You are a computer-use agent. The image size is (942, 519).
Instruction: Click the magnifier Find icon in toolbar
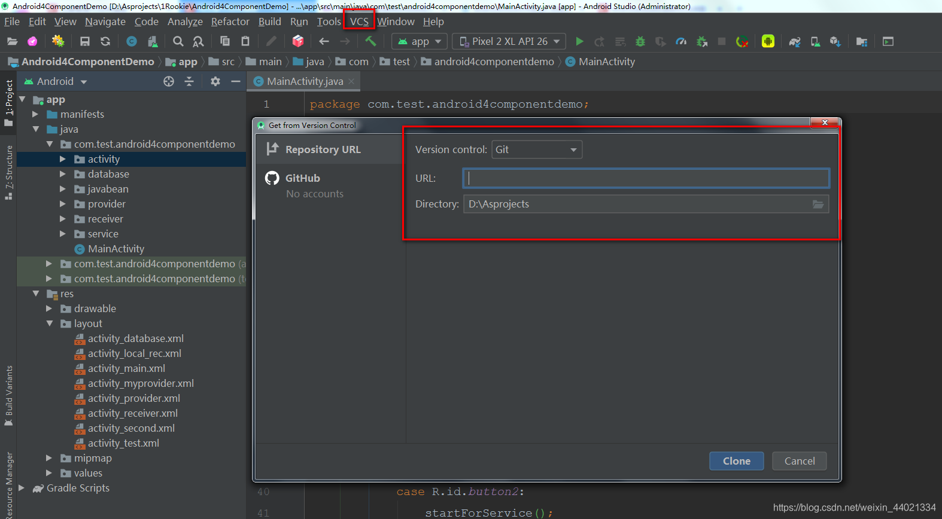pyautogui.click(x=178, y=41)
